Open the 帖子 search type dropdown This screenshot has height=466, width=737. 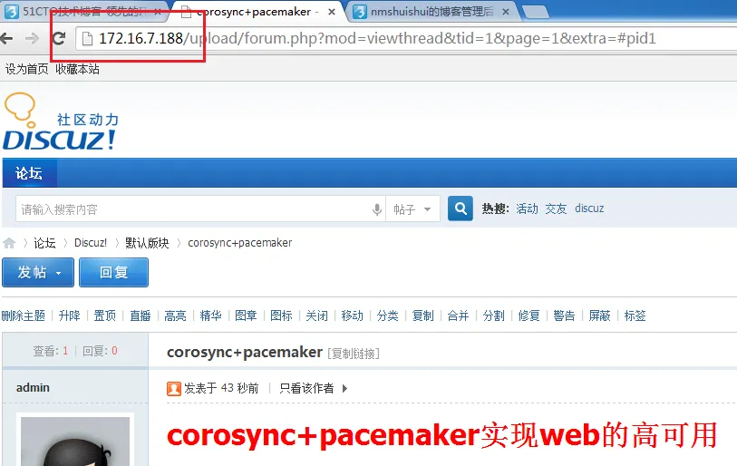pyautogui.click(x=412, y=209)
